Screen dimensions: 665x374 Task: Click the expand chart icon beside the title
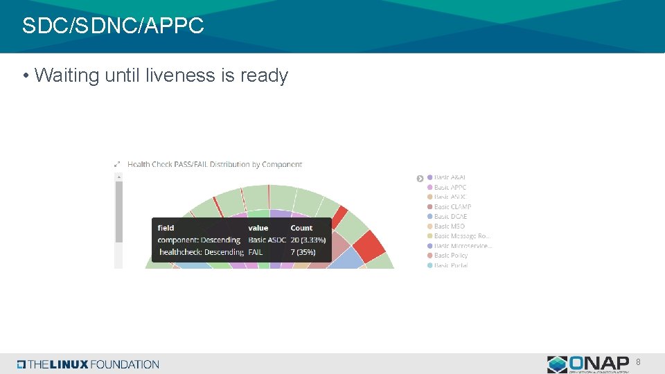117,164
